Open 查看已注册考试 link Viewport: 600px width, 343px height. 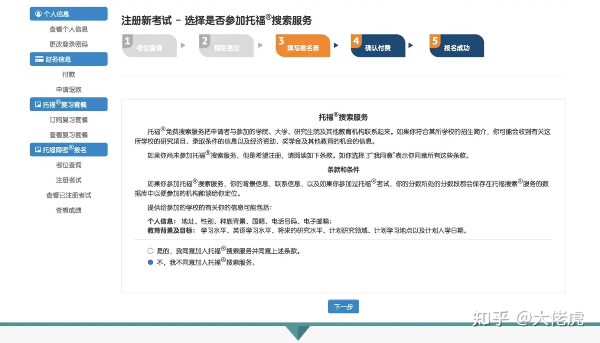pos(68,195)
